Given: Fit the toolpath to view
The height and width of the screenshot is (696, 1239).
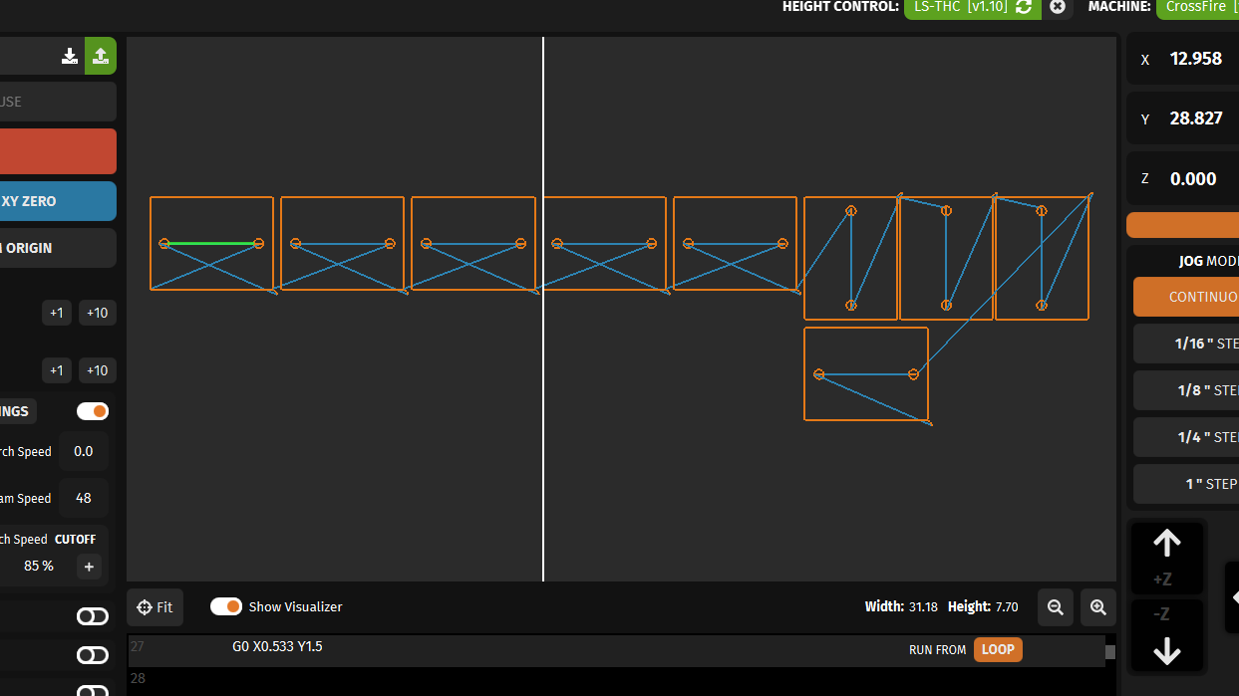Looking at the screenshot, I should (x=155, y=606).
